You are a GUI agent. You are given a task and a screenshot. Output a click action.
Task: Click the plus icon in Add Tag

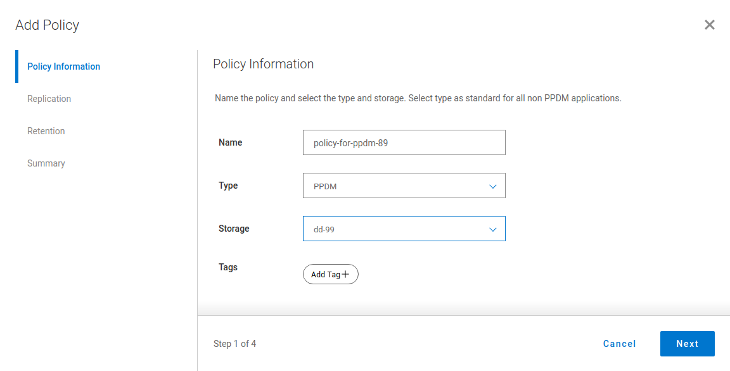[x=345, y=274]
